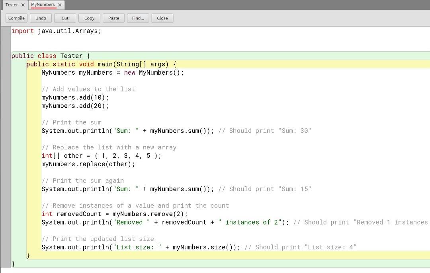Screen dimensions: 430x273
Task: Place cursor on the import java.util.Arrays line
Action: tap(56, 31)
